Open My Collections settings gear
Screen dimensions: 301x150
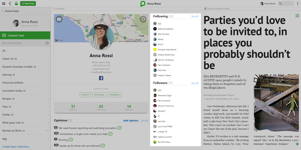coord(47,43)
